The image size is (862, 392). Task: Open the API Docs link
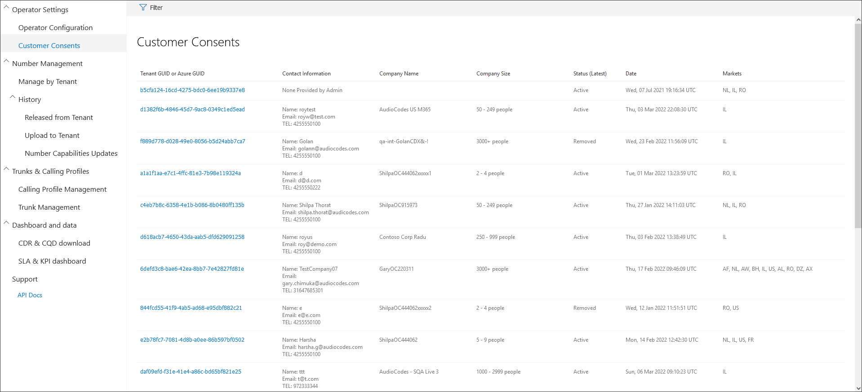30,295
